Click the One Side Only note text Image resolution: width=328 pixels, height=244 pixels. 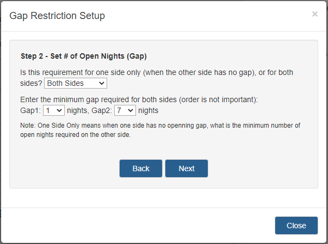[160, 130]
